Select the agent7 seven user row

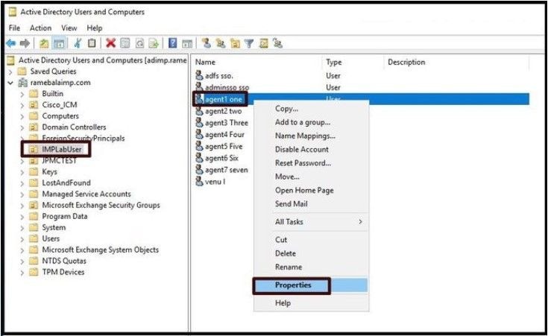tap(226, 170)
